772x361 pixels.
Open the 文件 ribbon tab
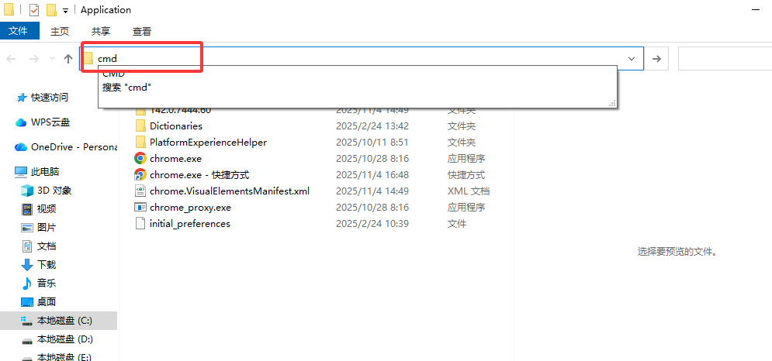[x=19, y=32]
